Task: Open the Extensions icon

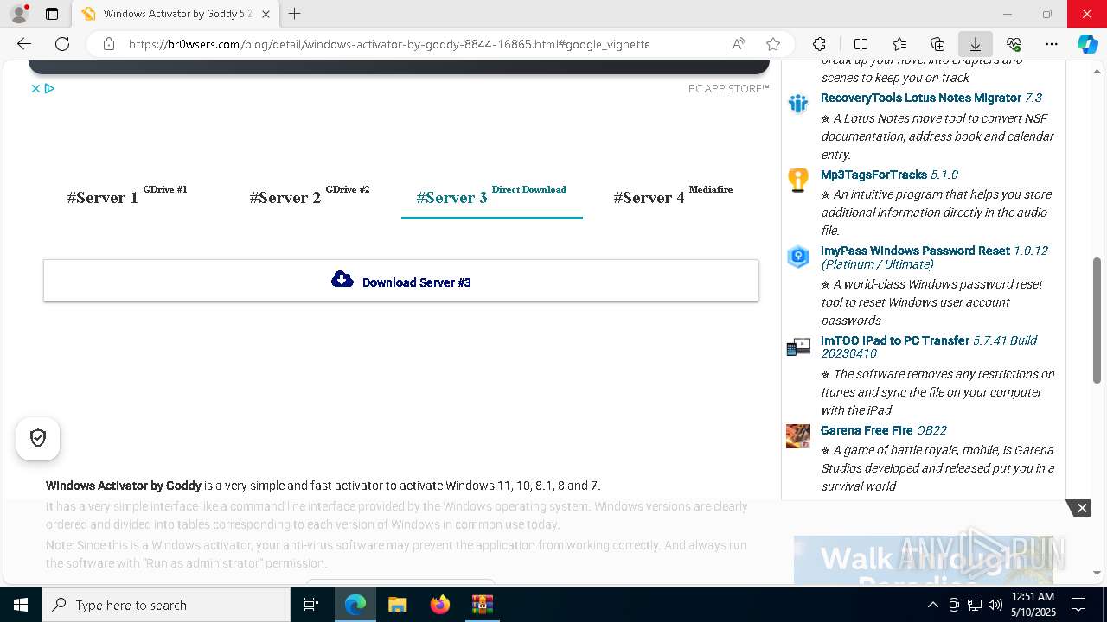Action: [819, 44]
